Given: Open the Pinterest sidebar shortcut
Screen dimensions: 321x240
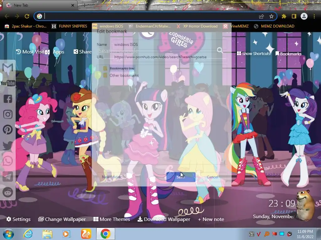Looking at the screenshot, I should 8,130.
